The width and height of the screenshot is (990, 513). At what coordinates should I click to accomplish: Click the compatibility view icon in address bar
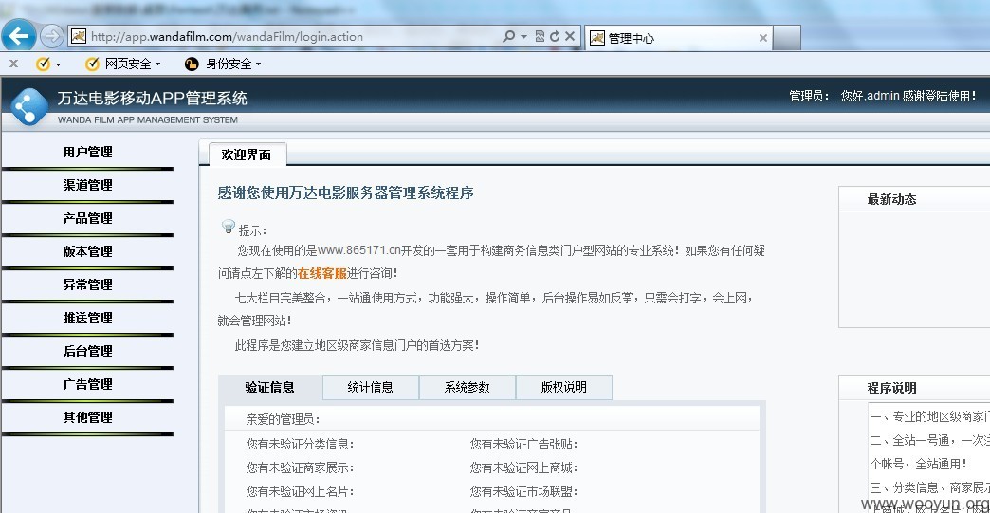pos(540,37)
